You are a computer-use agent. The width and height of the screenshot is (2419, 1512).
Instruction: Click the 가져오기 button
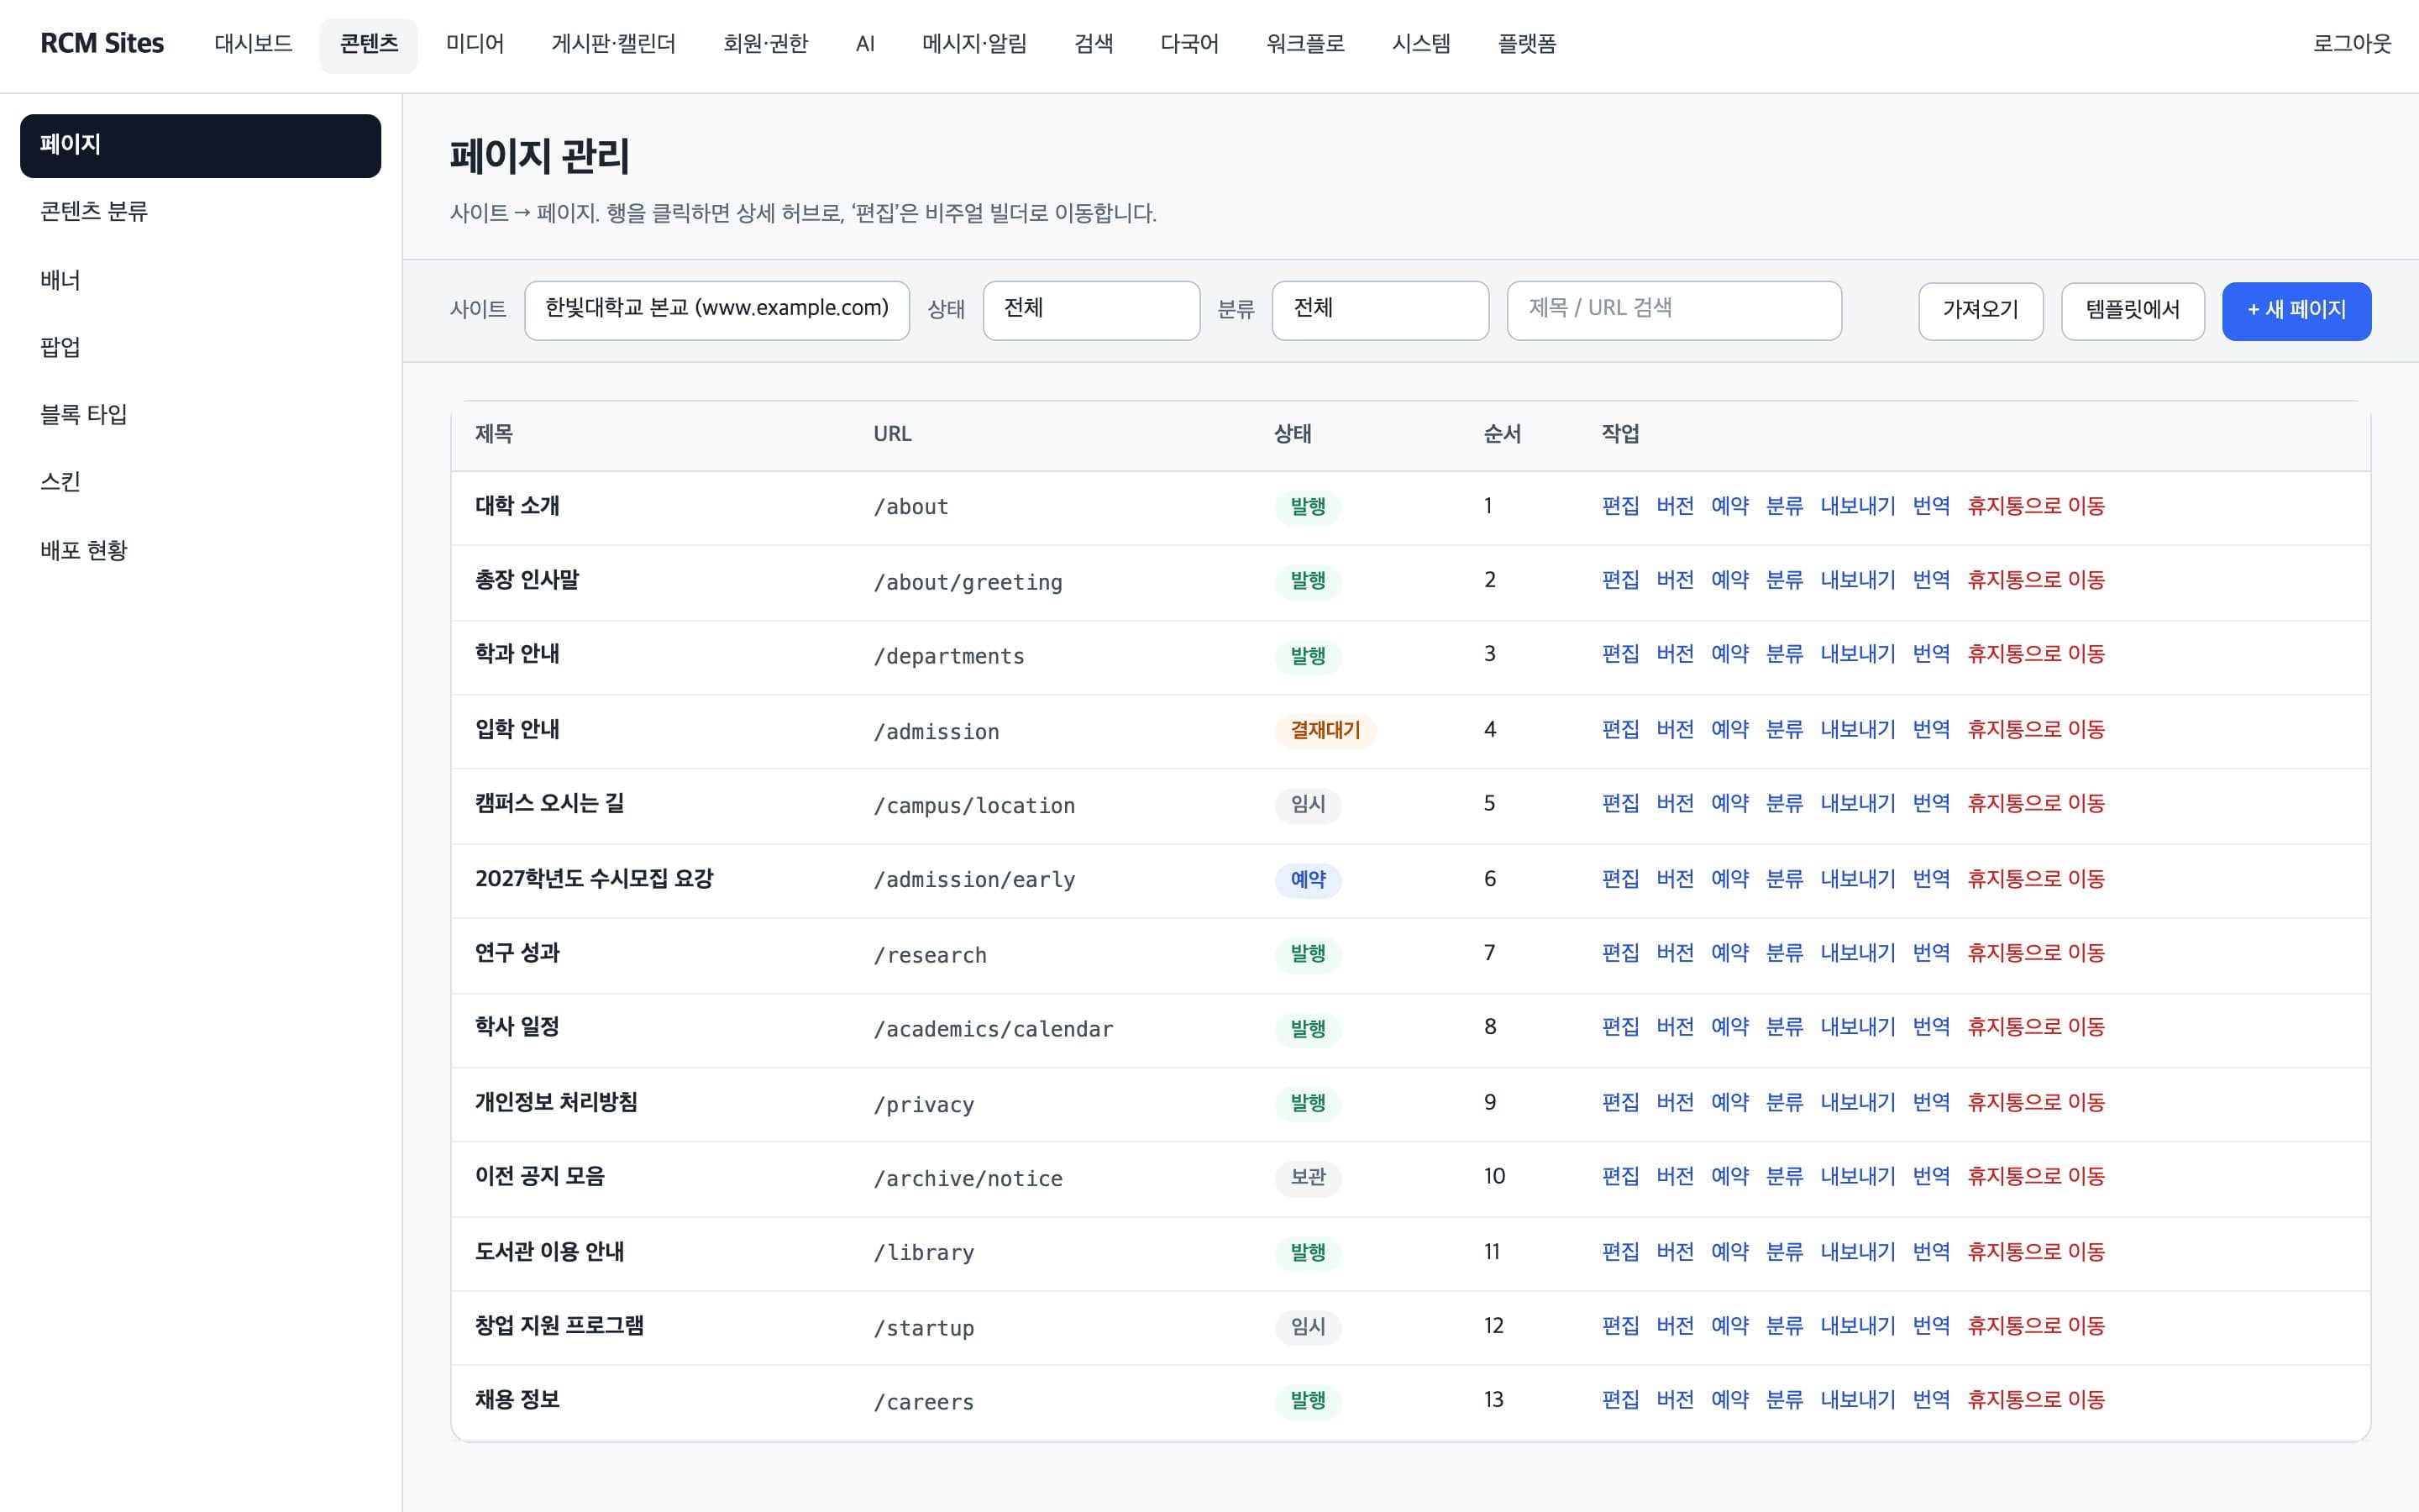1981,310
